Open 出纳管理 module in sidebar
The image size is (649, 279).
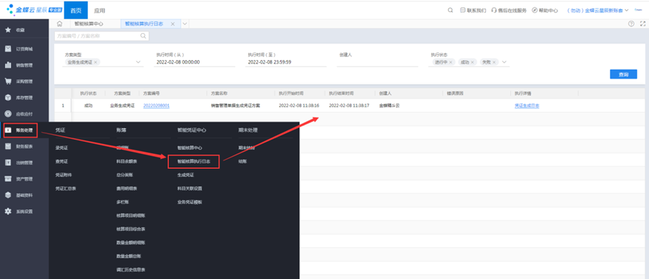pyautogui.click(x=24, y=163)
